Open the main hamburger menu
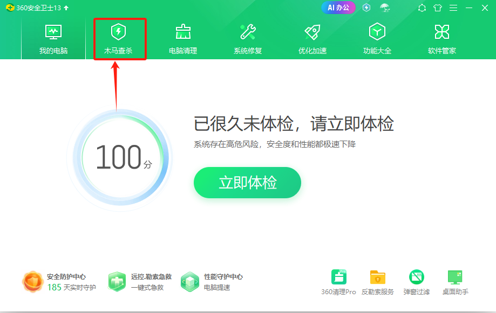 pos(453,8)
